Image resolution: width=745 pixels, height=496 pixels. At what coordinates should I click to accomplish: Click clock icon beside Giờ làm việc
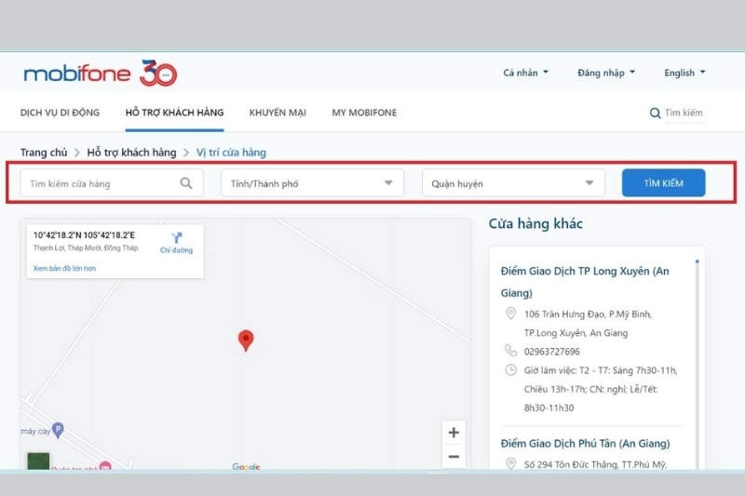(x=510, y=369)
